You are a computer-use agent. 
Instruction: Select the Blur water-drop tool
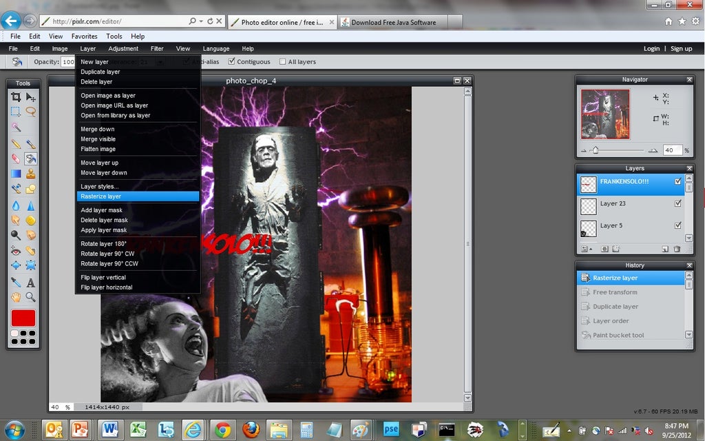click(x=16, y=205)
